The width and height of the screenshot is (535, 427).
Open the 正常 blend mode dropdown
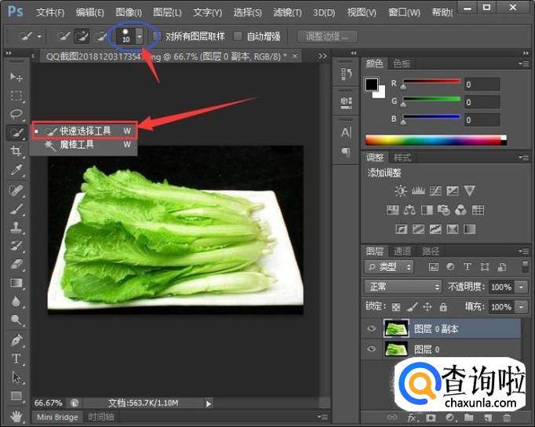(x=404, y=287)
